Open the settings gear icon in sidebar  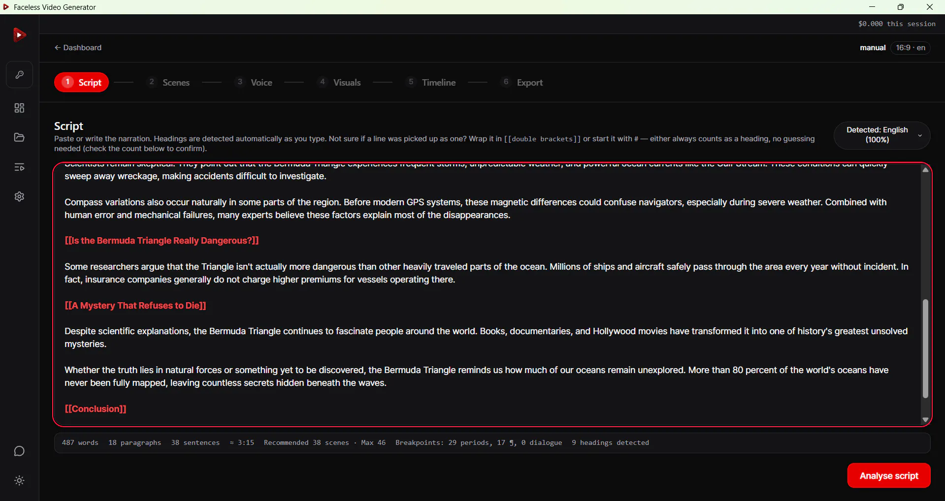click(x=19, y=197)
